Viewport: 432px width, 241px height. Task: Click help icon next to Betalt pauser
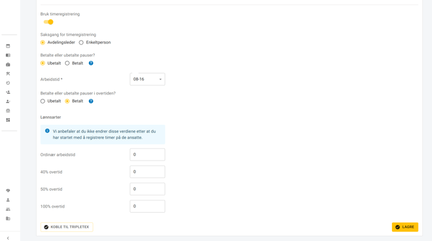[91, 63]
